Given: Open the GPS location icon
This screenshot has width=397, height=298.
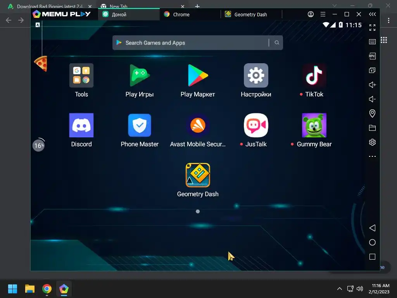Looking at the screenshot, I should 372,113.
